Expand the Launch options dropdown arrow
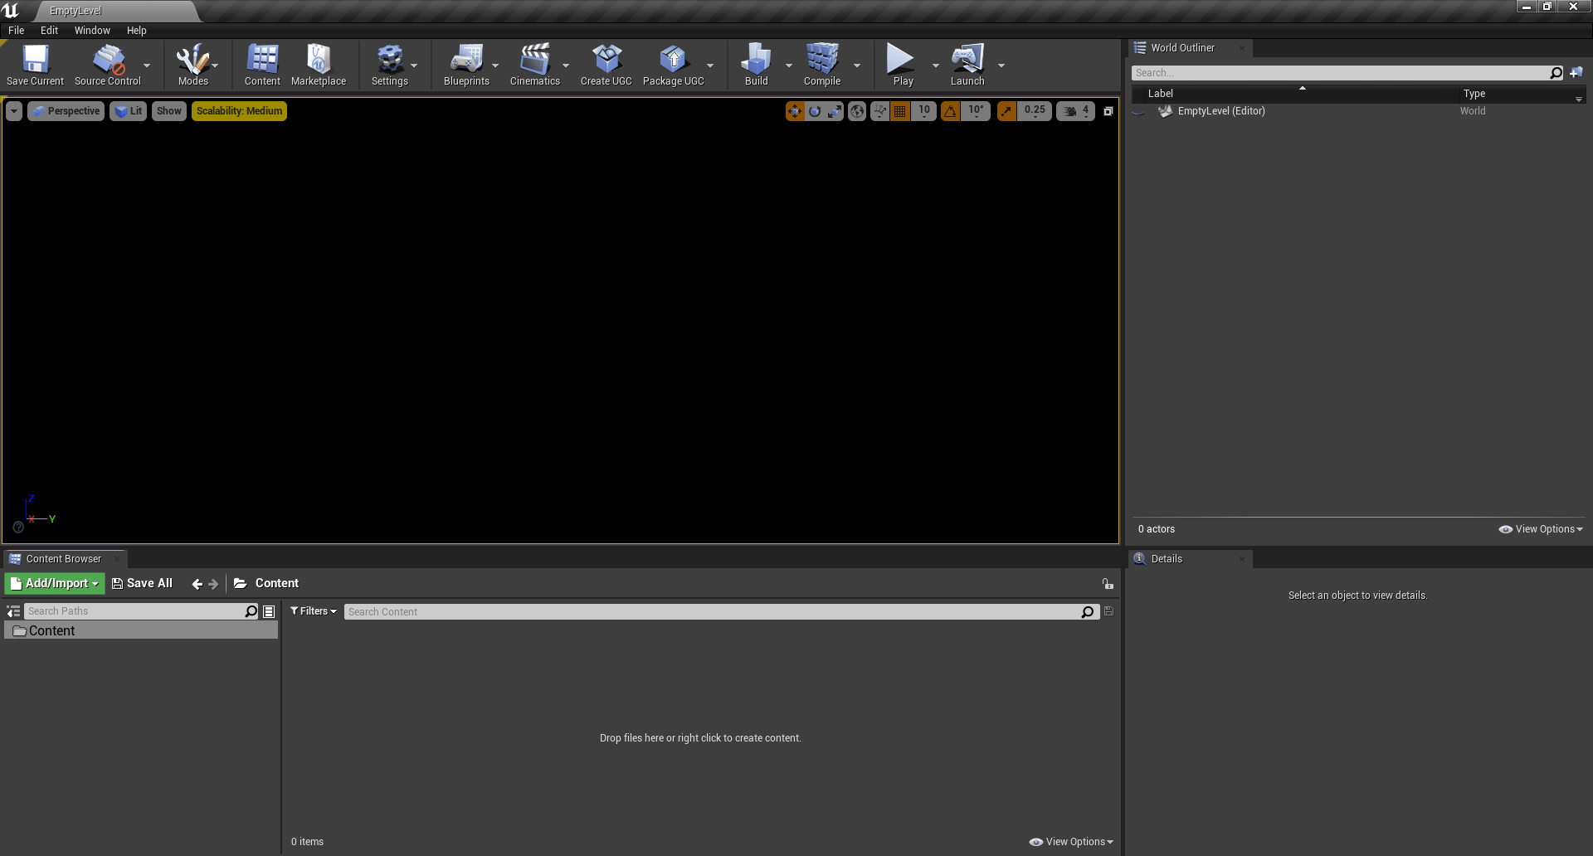 pos(1001,66)
